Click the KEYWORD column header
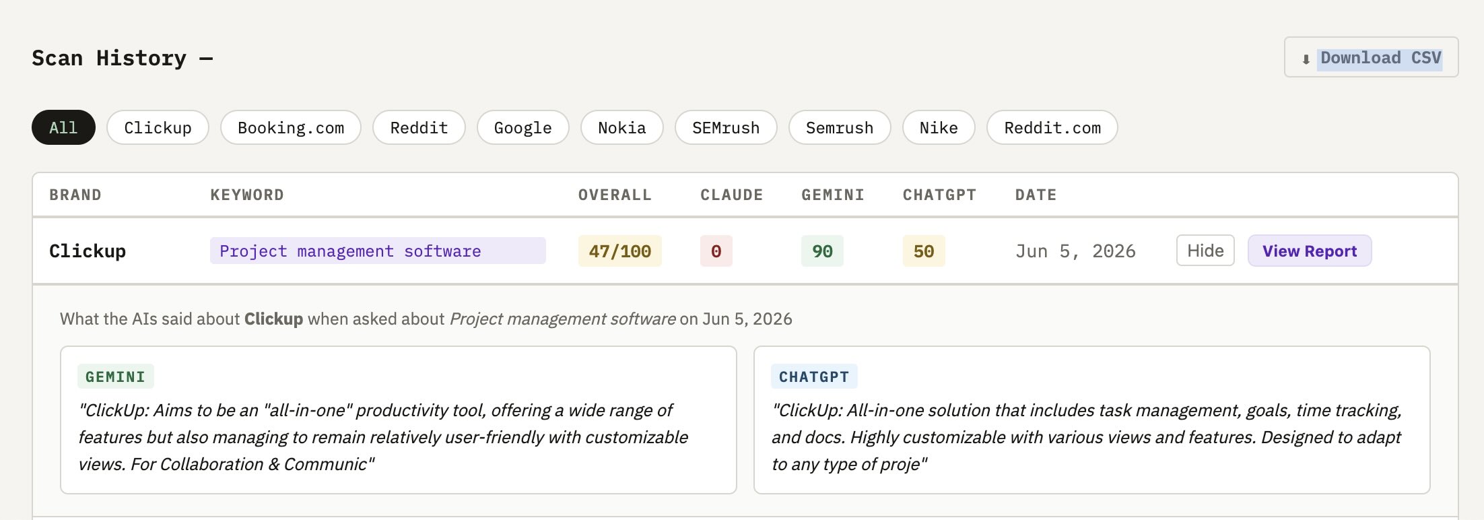The width and height of the screenshot is (1484, 520). tap(247, 195)
